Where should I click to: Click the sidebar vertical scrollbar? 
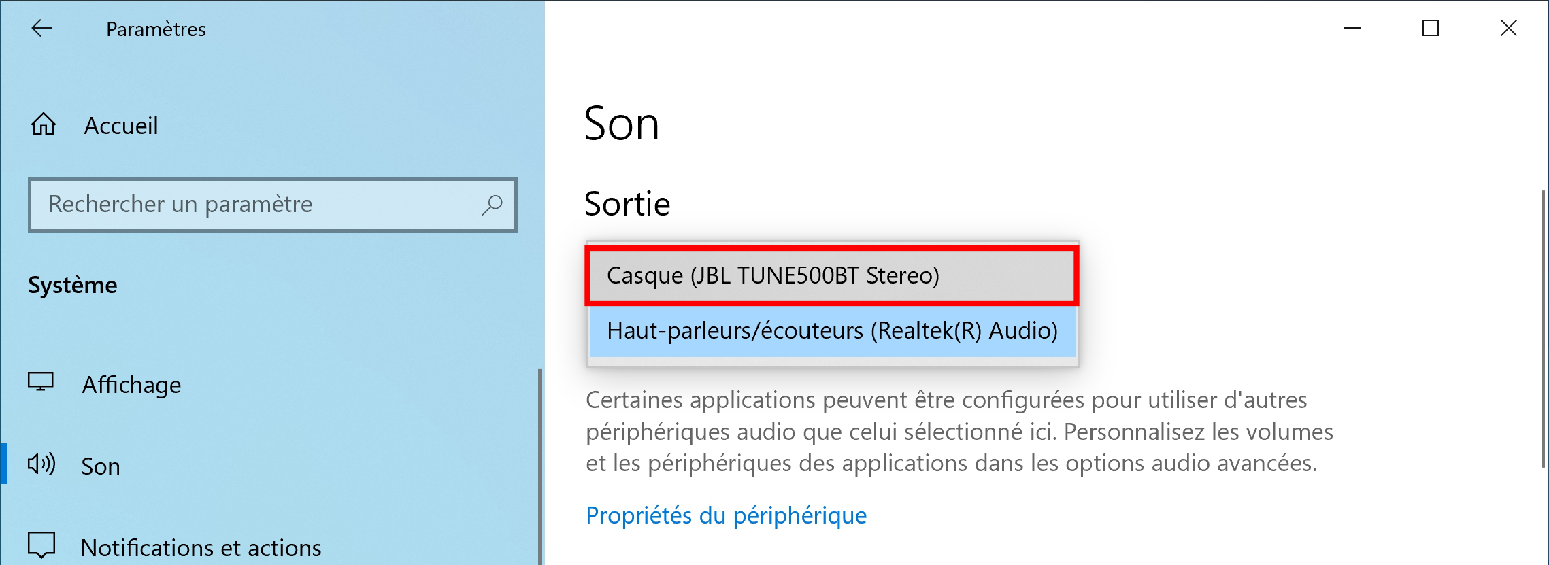click(540, 466)
